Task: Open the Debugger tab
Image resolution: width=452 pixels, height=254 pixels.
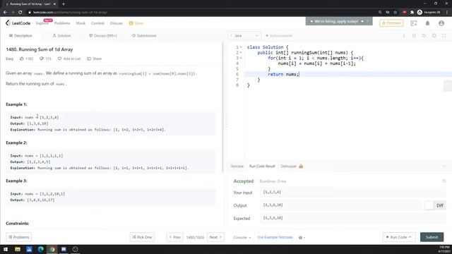Action: pyautogui.click(x=289, y=167)
